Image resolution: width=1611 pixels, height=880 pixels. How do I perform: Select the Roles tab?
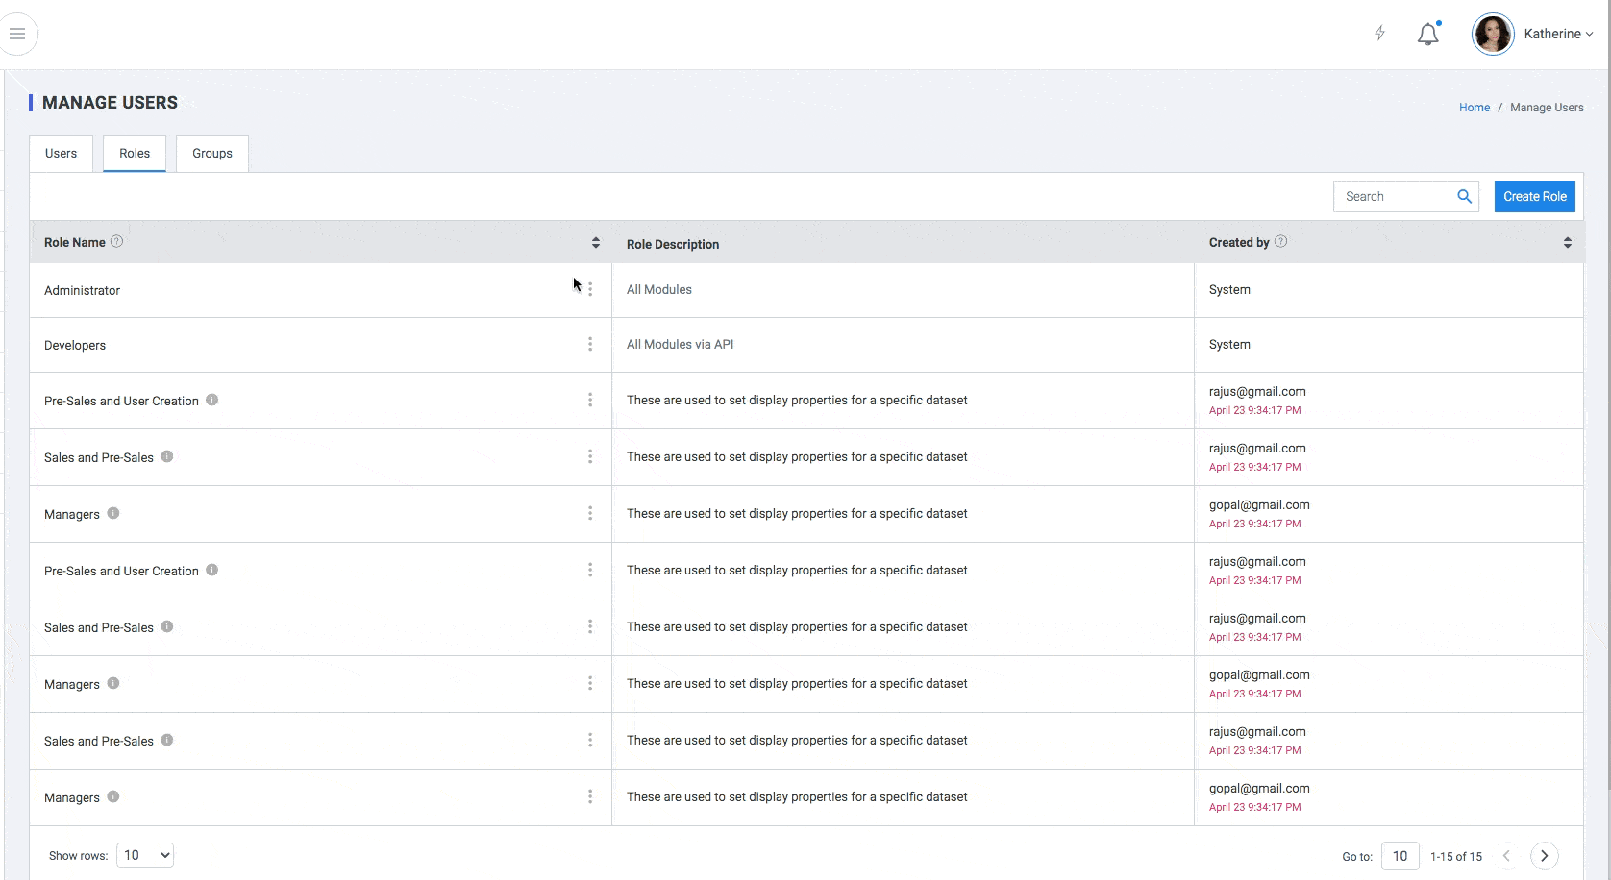[135, 154]
